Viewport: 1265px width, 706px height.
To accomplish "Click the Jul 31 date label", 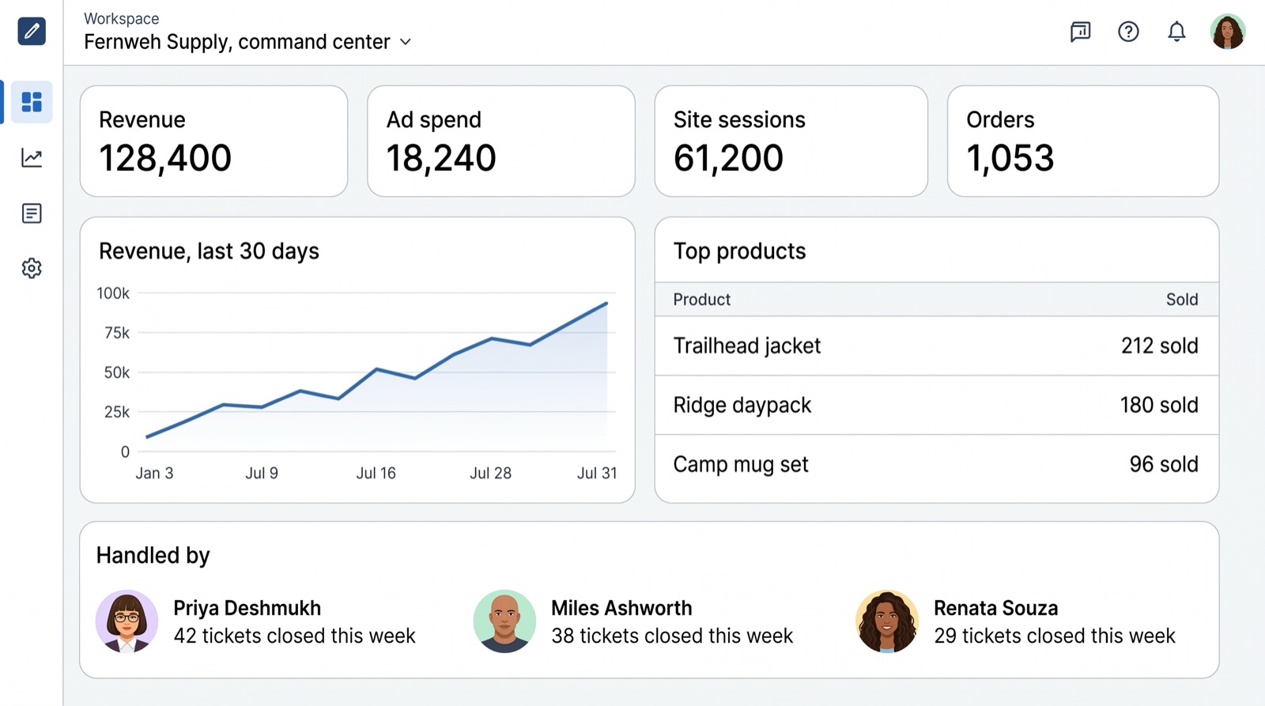I will coord(597,473).
